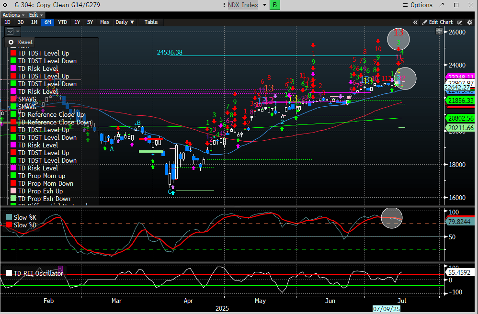Open the Edit menu
Screen dimensions: 478x314
35,15
